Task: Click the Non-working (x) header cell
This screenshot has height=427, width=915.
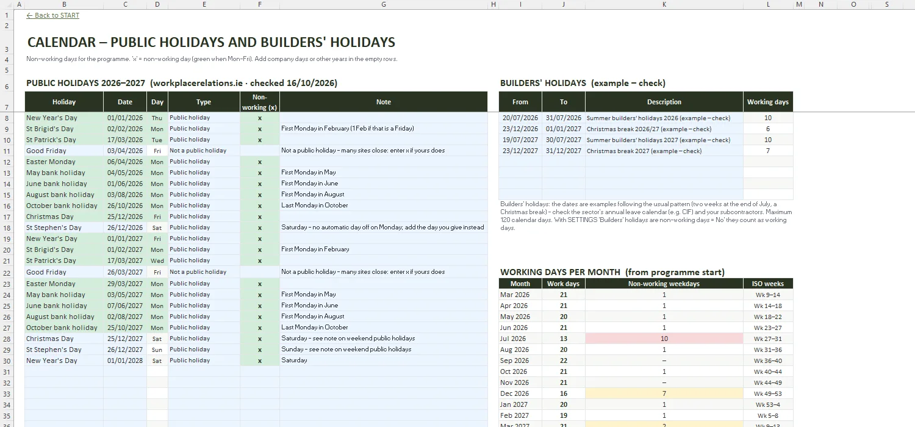Action: click(260, 102)
